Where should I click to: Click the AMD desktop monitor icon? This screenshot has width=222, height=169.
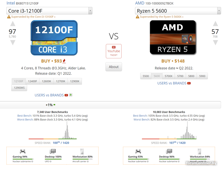(x=169, y=151)
